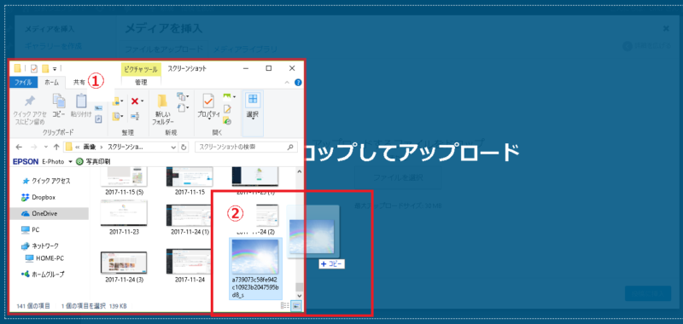Viewport: 683px width, 324px height.
Task: Click the Copy icon in Clipboard group
Action: click(x=59, y=101)
